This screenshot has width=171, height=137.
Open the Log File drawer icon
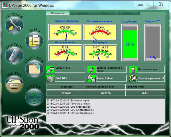click(x=14, y=84)
